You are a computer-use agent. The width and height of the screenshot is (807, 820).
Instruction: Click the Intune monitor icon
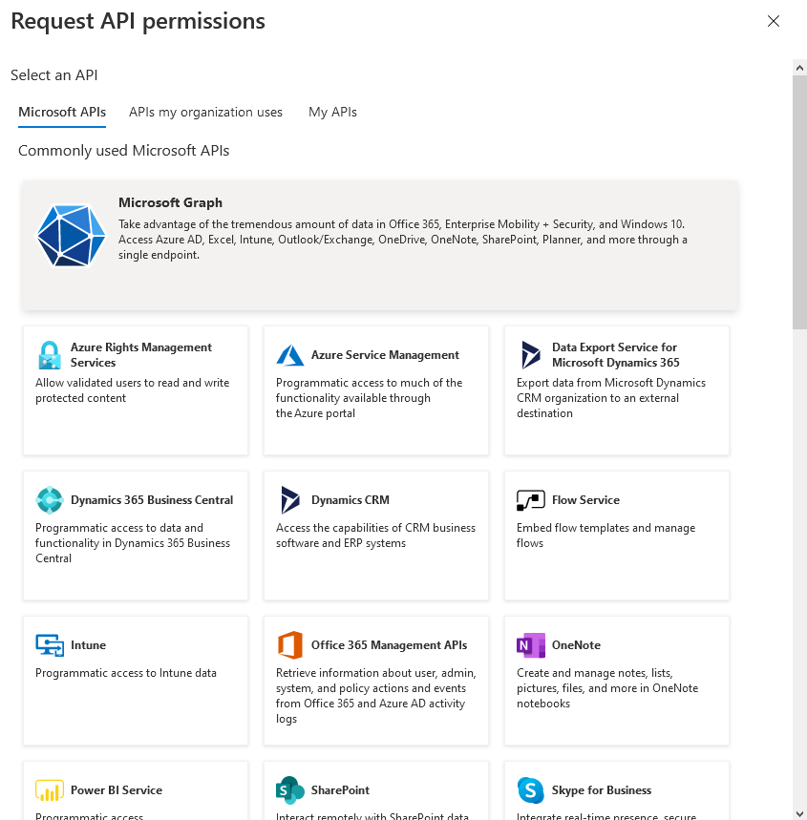pos(50,645)
